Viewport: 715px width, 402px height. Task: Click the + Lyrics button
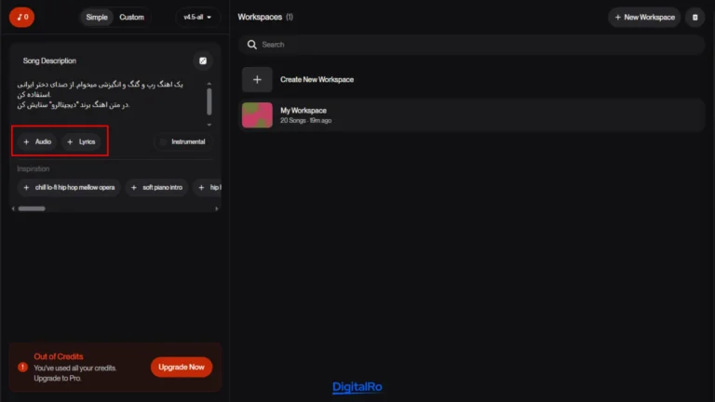coord(82,142)
